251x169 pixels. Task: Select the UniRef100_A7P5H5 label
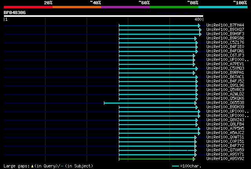click(x=225, y=129)
